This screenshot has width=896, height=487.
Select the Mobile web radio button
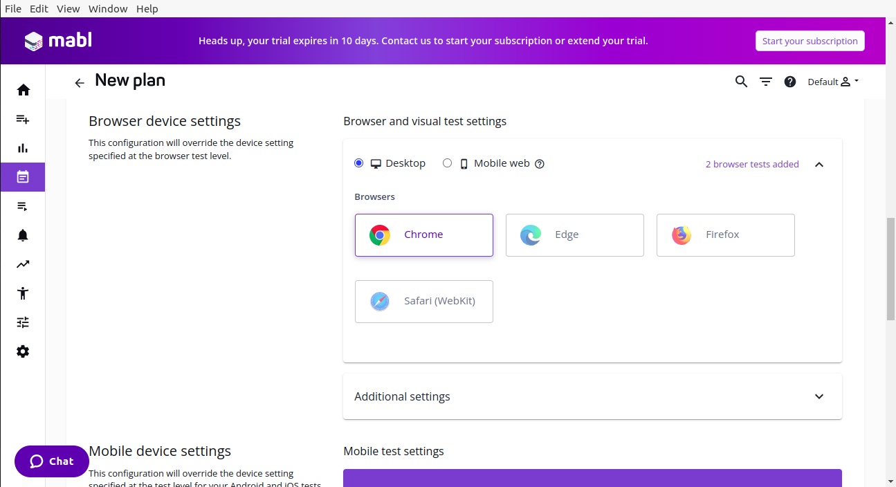click(x=447, y=163)
